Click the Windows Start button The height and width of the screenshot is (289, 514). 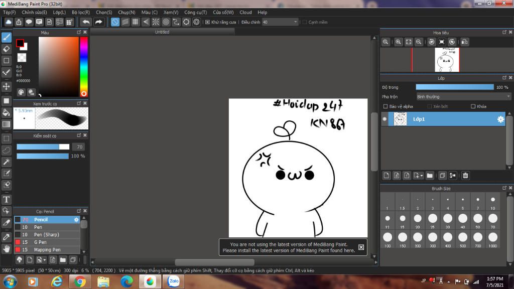tap(10, 282)
